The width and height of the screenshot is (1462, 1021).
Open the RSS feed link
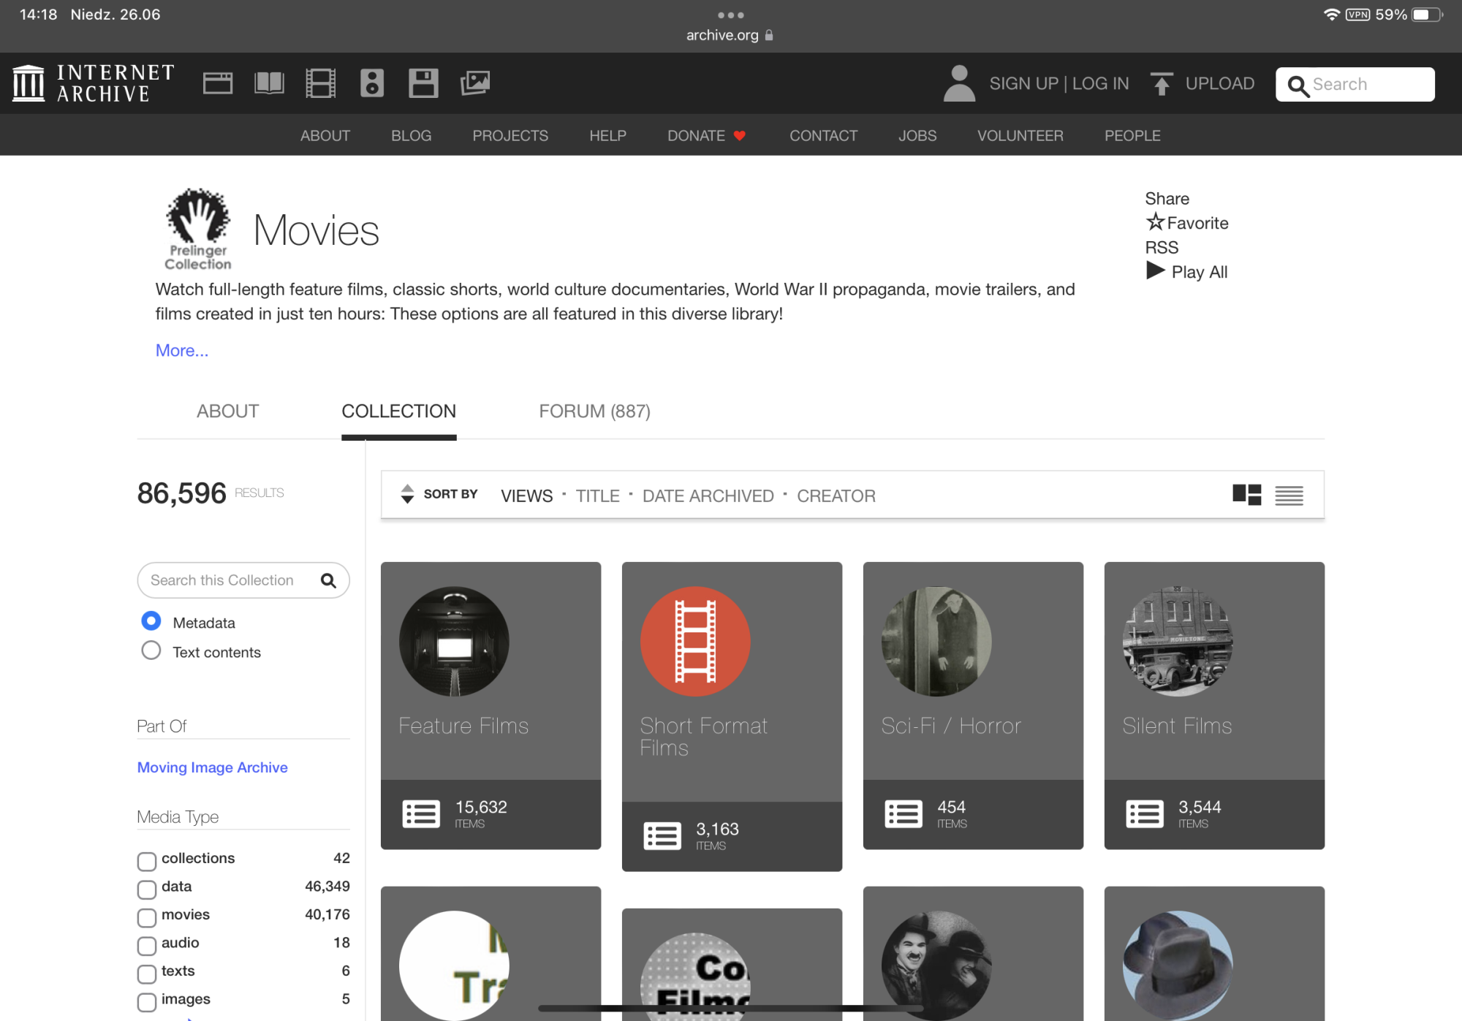point(1162,248)
